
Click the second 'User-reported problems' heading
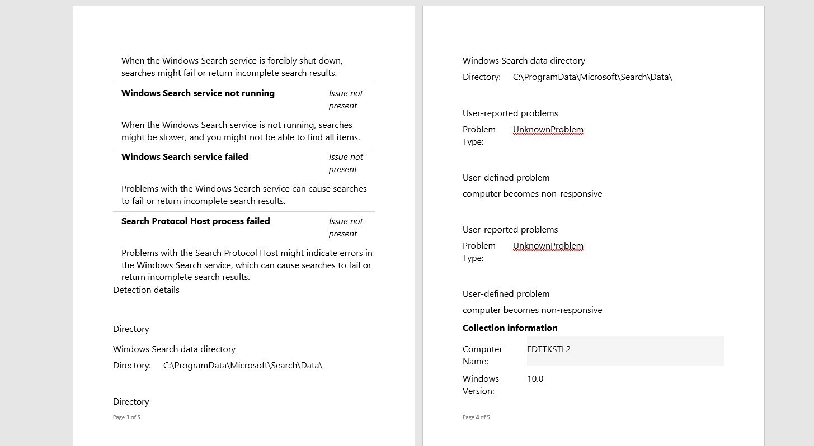[x=510, y=230]
